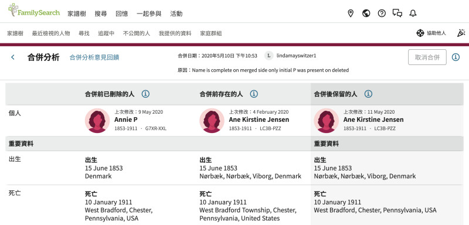
Task: Open the 家譜樹 top menu
Action: [77, 13]
